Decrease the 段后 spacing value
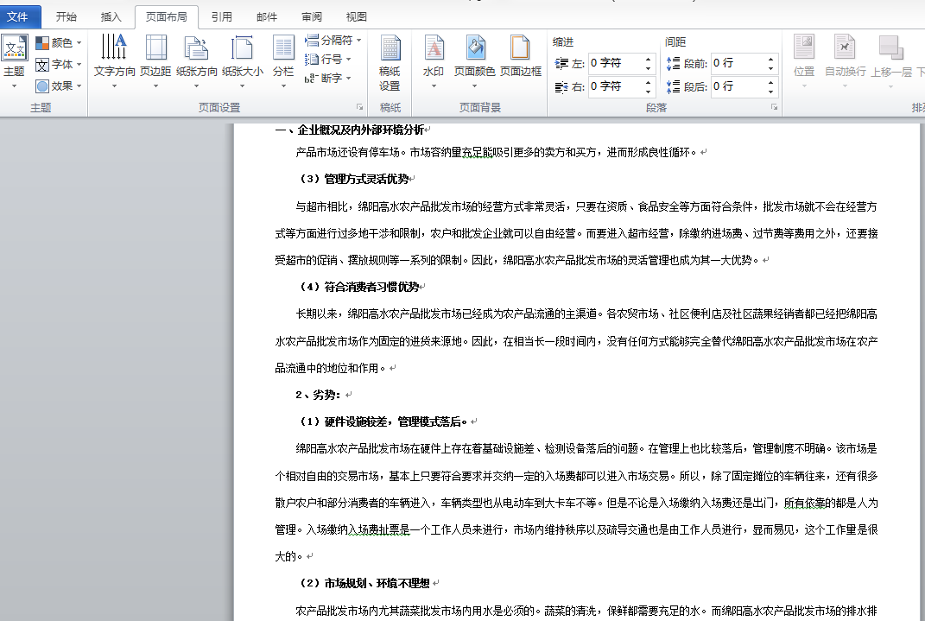The width and height of the screenshot is (925, 621). point(770,92)
